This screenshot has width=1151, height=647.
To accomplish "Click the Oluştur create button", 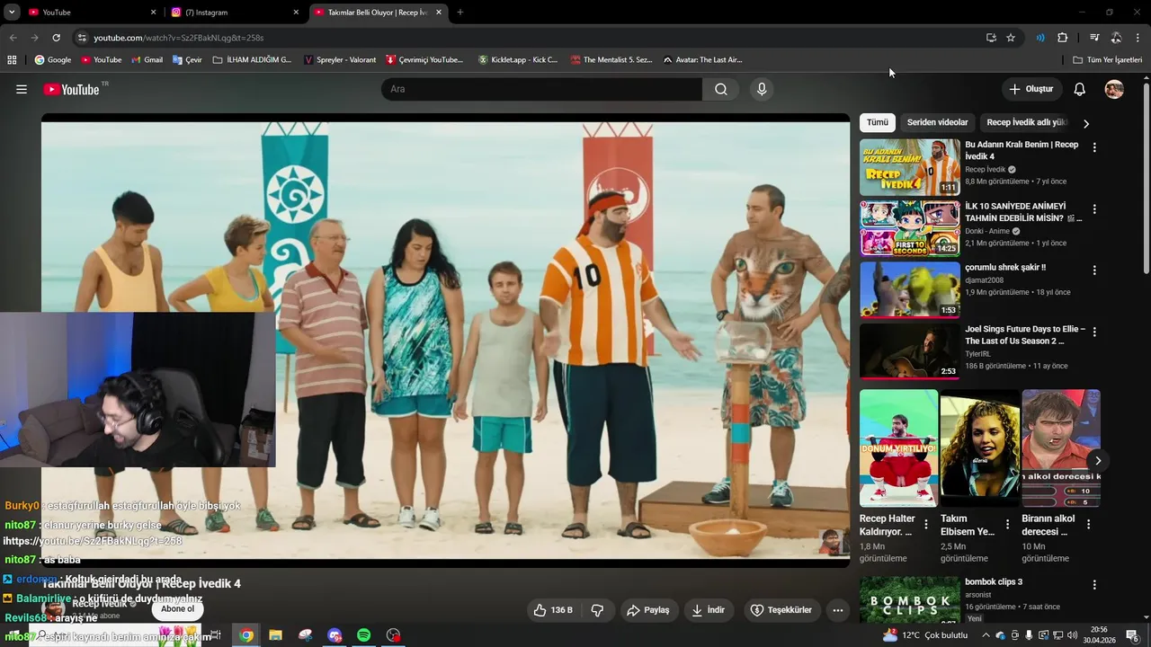I will pyautogui.click(x=1031, y=89).
